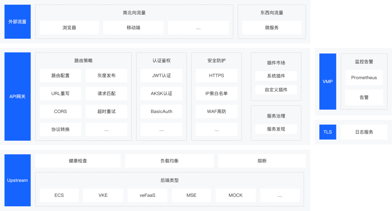Select the 告警 box
This screenshot has height=211, width=392.
pyautogui.click(x=364, y=98)
